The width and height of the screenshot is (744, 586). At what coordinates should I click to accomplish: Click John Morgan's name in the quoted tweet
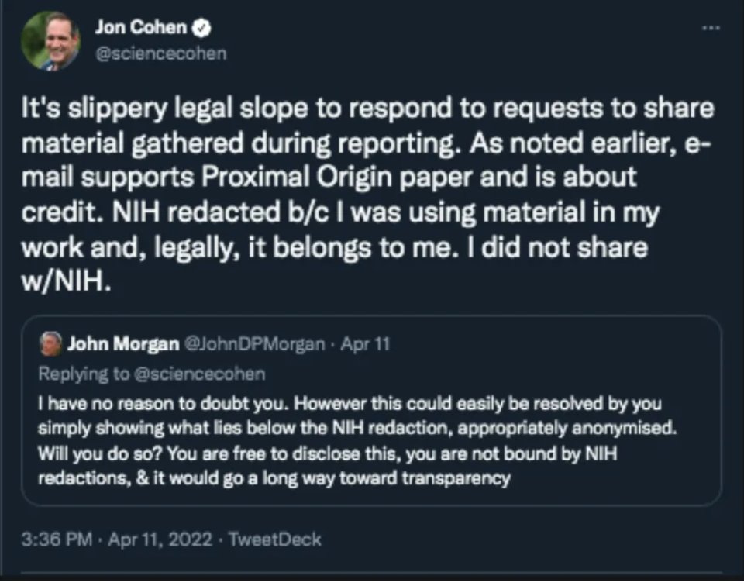coord(122,344)
